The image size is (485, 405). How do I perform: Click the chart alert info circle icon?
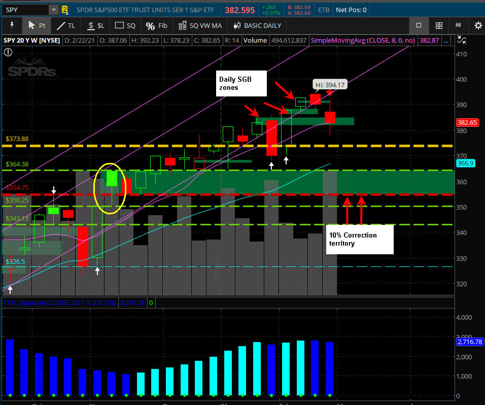point(8,52)
